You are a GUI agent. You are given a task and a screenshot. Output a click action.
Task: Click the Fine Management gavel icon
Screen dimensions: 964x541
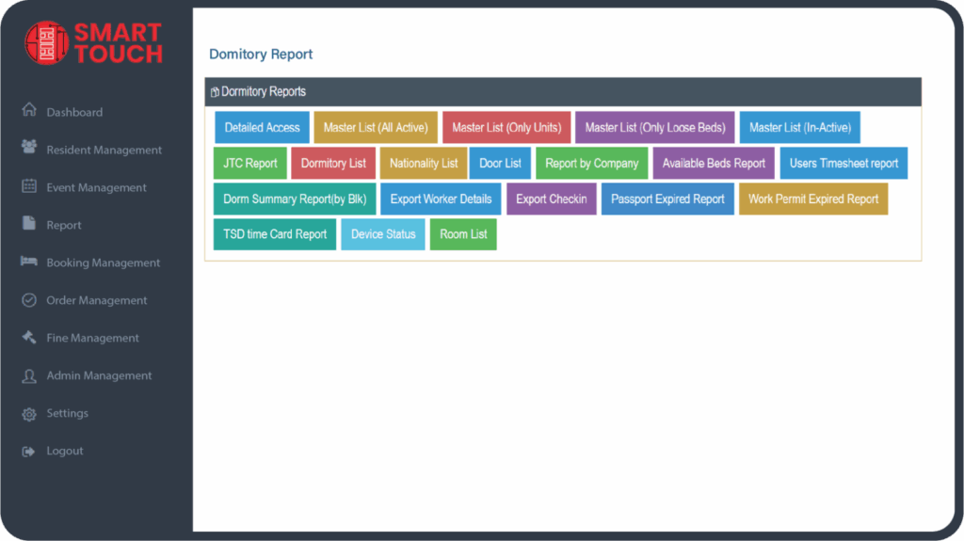(x=29, y=337)
